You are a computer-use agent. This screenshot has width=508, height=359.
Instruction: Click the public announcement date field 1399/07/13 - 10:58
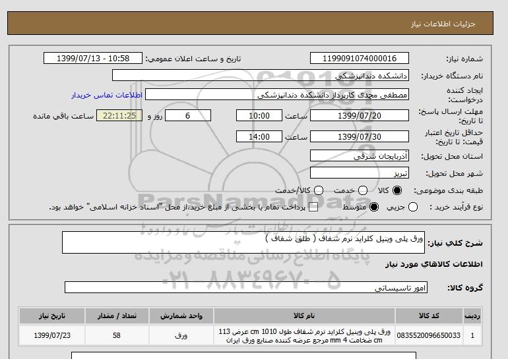coord(93,58)
